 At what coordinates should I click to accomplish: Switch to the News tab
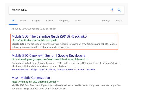coord(23,21)
